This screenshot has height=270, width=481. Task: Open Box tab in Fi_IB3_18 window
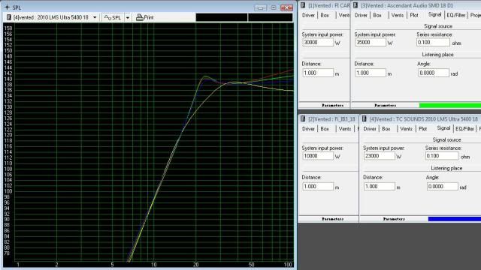pos(325,129)
